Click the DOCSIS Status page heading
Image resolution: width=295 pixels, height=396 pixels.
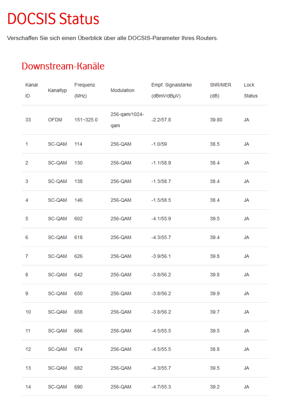(53, 19)
